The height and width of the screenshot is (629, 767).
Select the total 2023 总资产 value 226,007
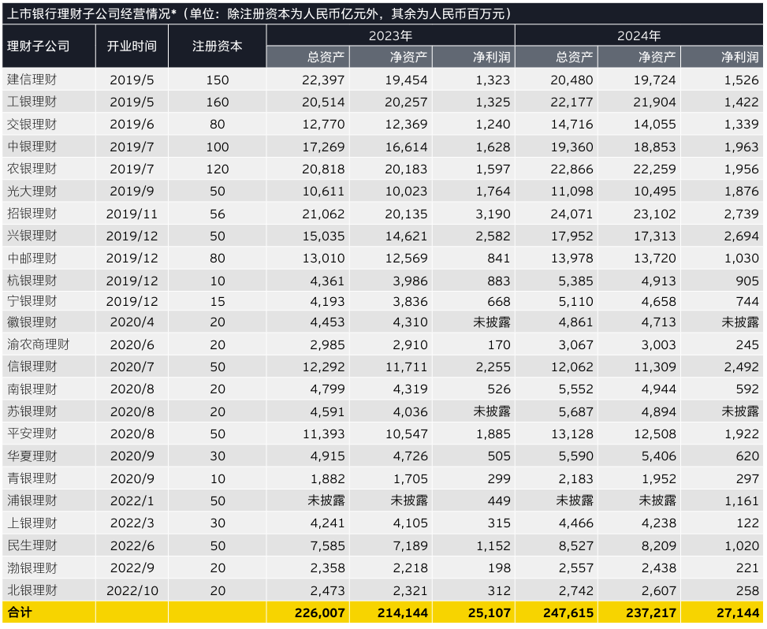[x=320, y=612]
